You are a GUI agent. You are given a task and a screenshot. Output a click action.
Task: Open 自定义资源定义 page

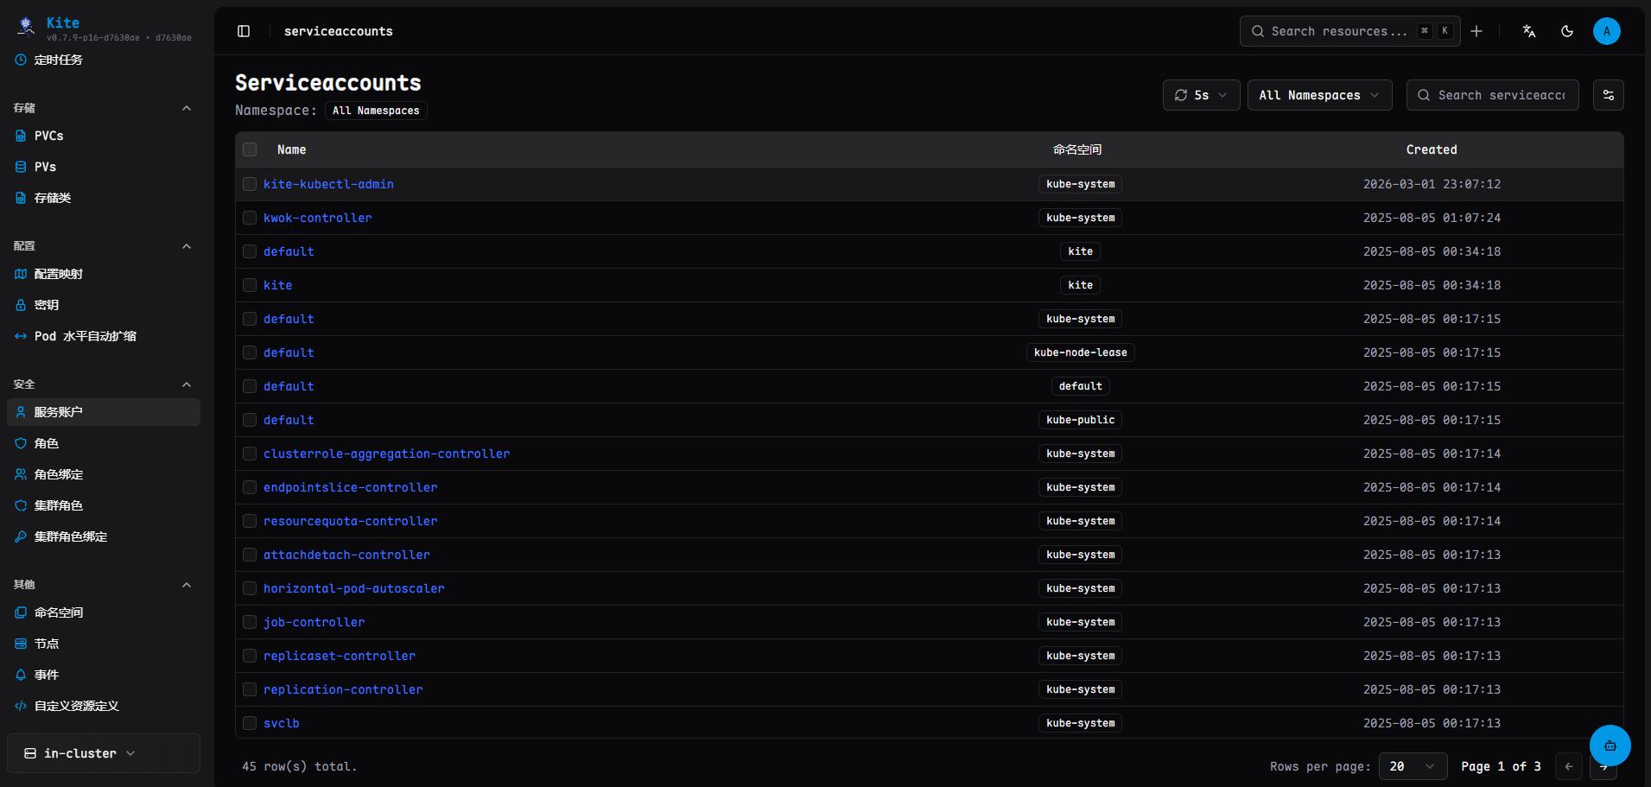coord(104,706)
